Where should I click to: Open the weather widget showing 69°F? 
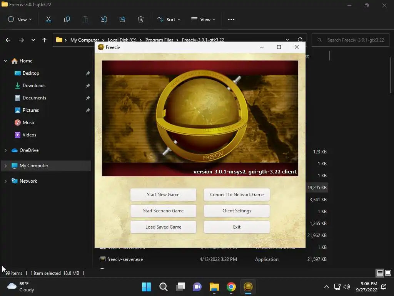click(x=21, y=287)
